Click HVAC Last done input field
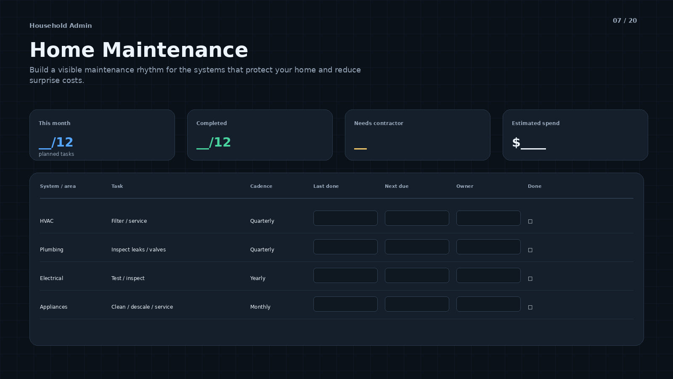673x379 pixels. pos(345,218)
